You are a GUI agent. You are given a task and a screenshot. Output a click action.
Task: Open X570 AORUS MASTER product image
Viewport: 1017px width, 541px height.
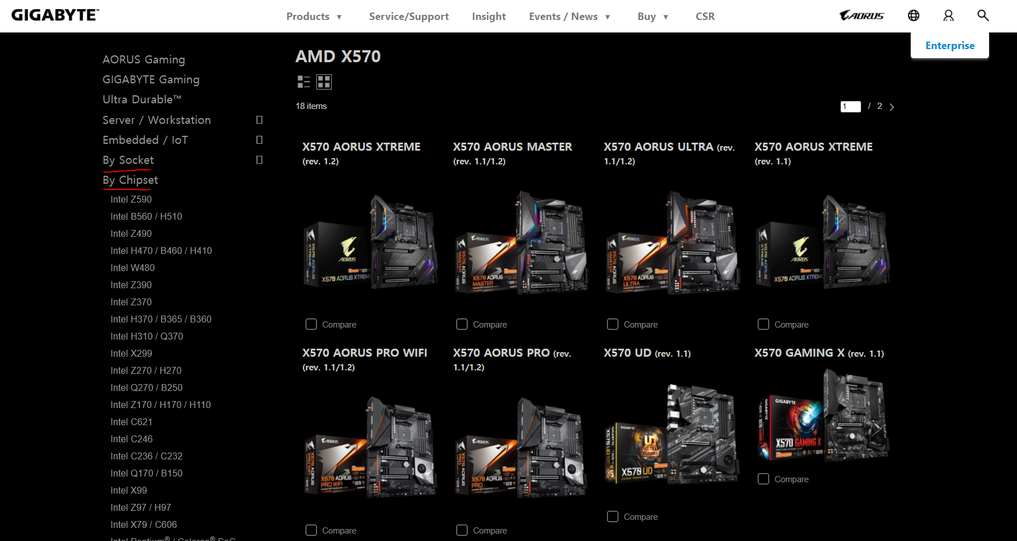521,243
